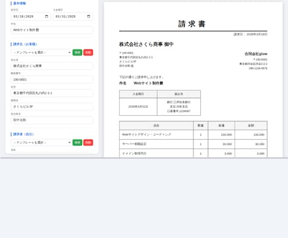This screenshot has width=288, height=238.
Task: Click the 請求先（お客様） section heading
Action: [x=25, y=44]
